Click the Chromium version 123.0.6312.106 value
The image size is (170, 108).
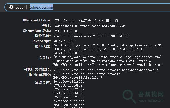point(66,31)
